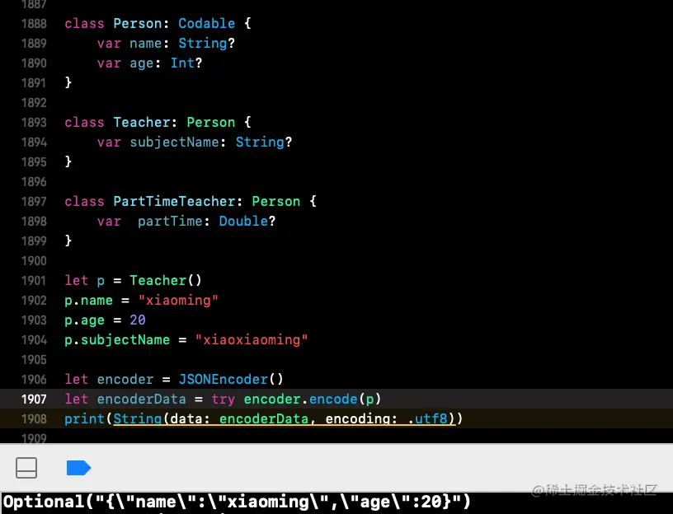
Task: Click line number 1901 in gutter
Action: pyautogui.click(x=34, y=280)
